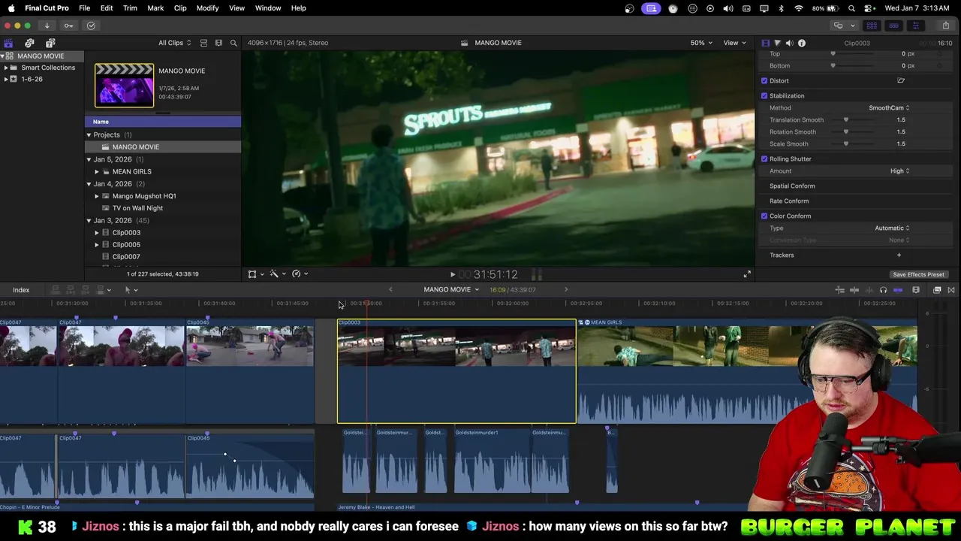This screenshot has height=541, width=961.
Task: Open the Keyword Editor key icon
Action: click(x=68, y=26)
